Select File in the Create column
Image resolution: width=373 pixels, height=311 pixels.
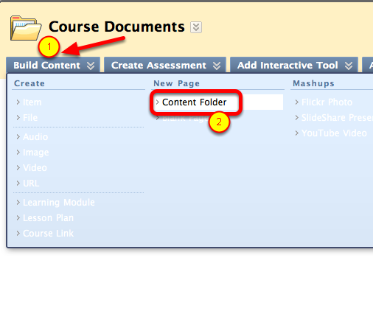click(30, 118)
